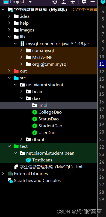The height and width of the screenshot is (217, 106).
Task: Expand the External Libraries chevron
Action: tap(3, 173)
